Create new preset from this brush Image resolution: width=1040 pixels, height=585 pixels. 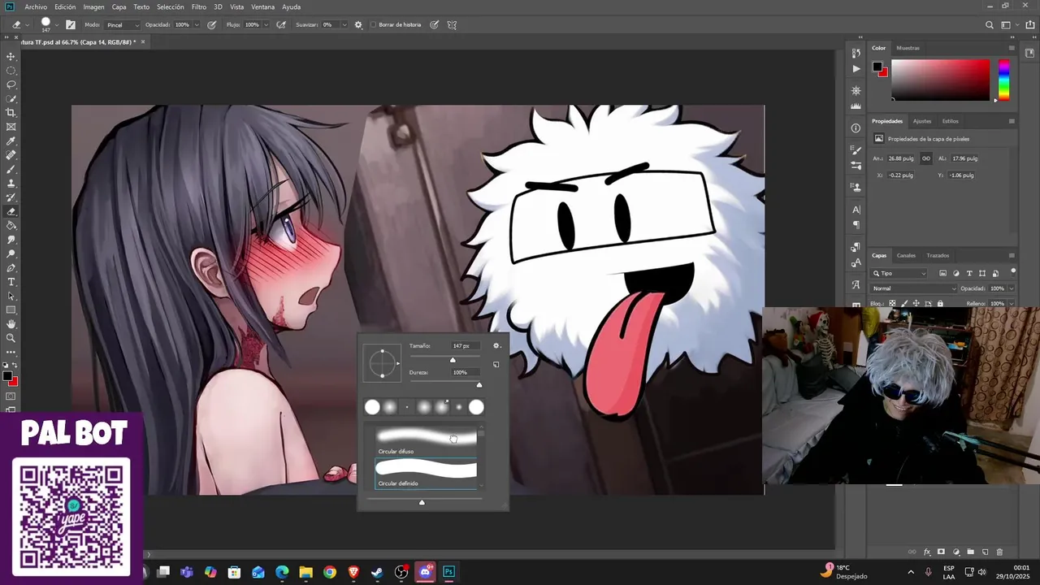496,365
